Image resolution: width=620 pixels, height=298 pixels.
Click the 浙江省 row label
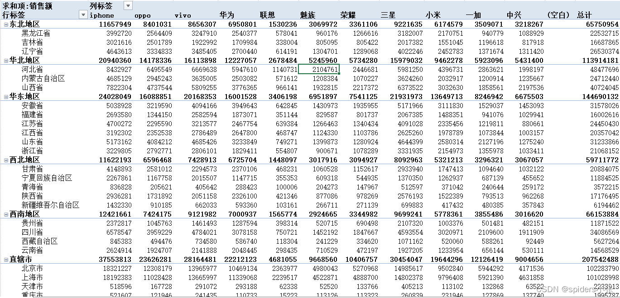pyautogui.click(x=32, y=151)
